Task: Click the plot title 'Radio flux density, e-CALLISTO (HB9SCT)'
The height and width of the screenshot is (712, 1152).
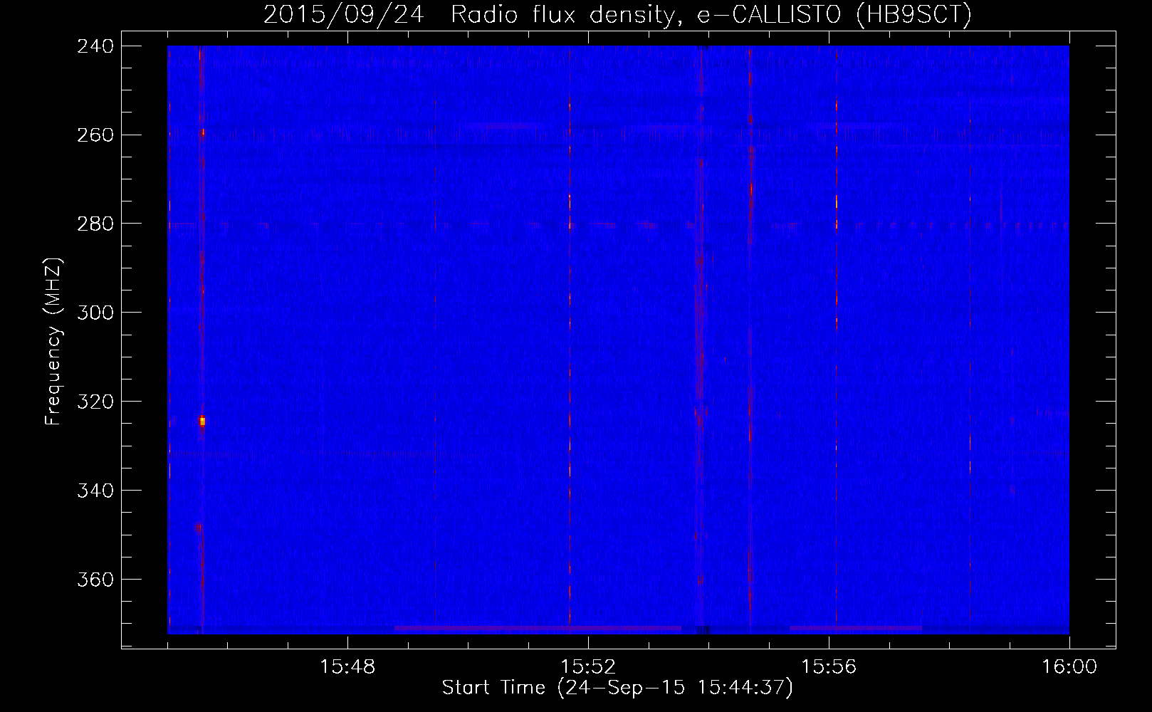Action: coord(711,14)
